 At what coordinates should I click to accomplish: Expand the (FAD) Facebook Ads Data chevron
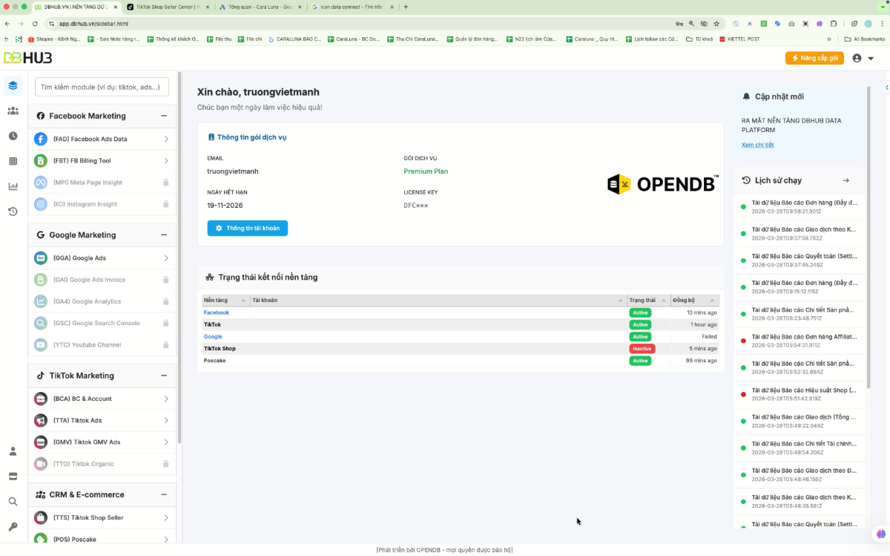166,139
